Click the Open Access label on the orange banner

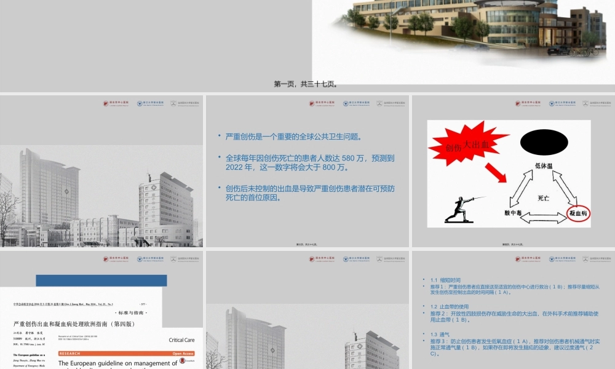183,354
